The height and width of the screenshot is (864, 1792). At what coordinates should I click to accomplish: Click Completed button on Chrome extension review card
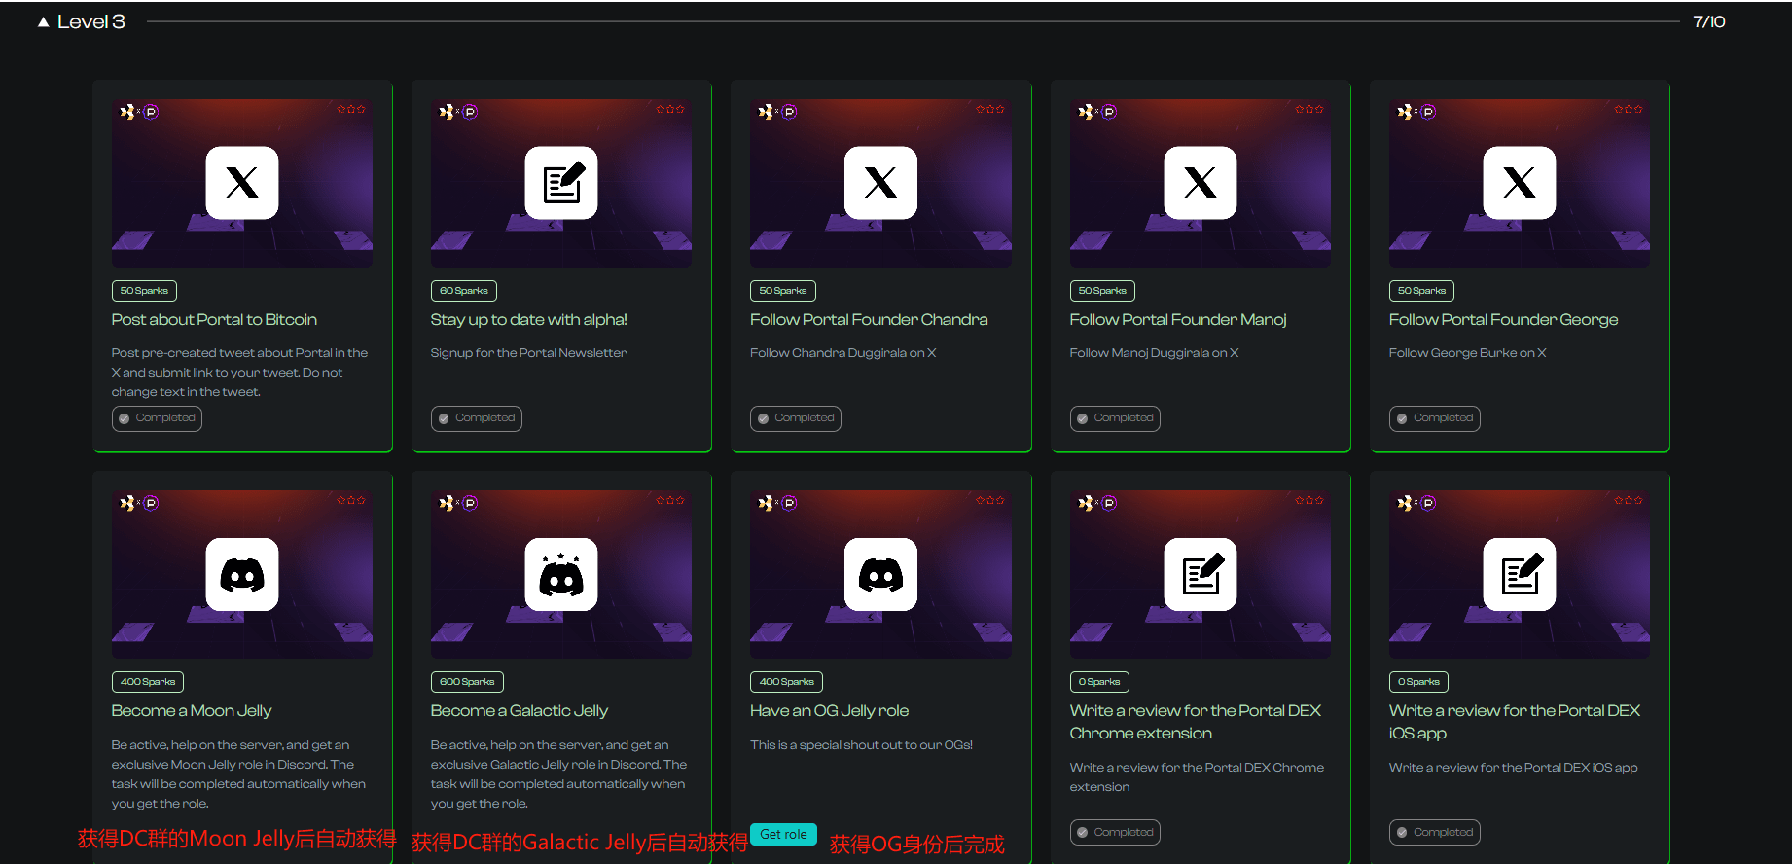(x=1115, y=833)
